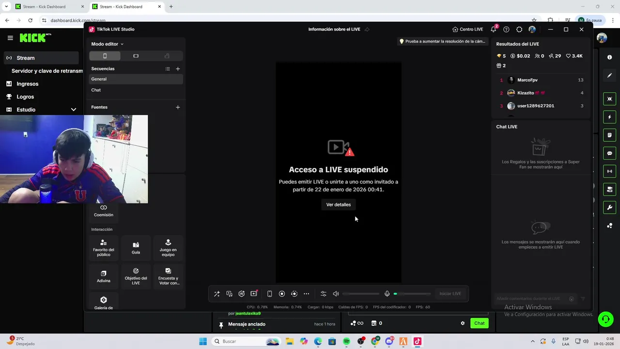Open TikTok LIVE Studio settings gear
The width and height of the screenshot is (620, 349).
click(x=519, y=29)
